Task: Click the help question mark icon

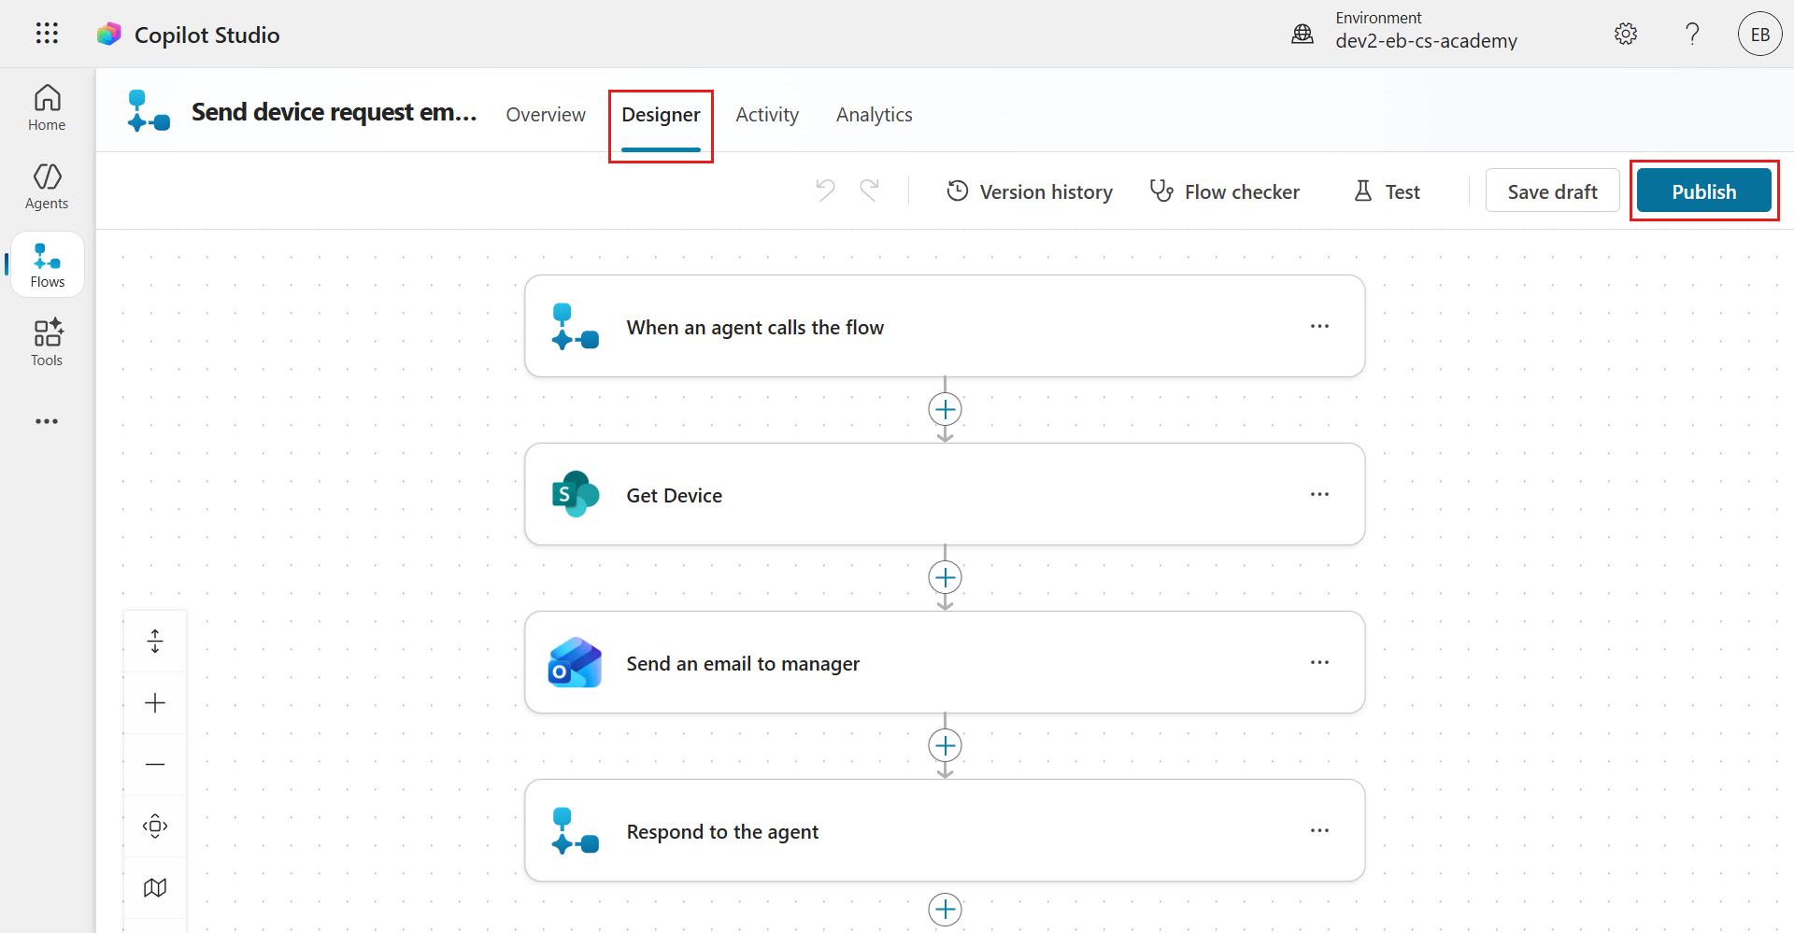Action: coord(1691,35)
